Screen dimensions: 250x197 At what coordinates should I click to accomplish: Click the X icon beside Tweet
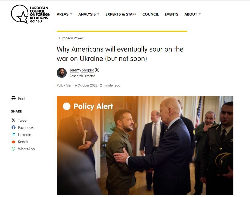tap(14, 120)
